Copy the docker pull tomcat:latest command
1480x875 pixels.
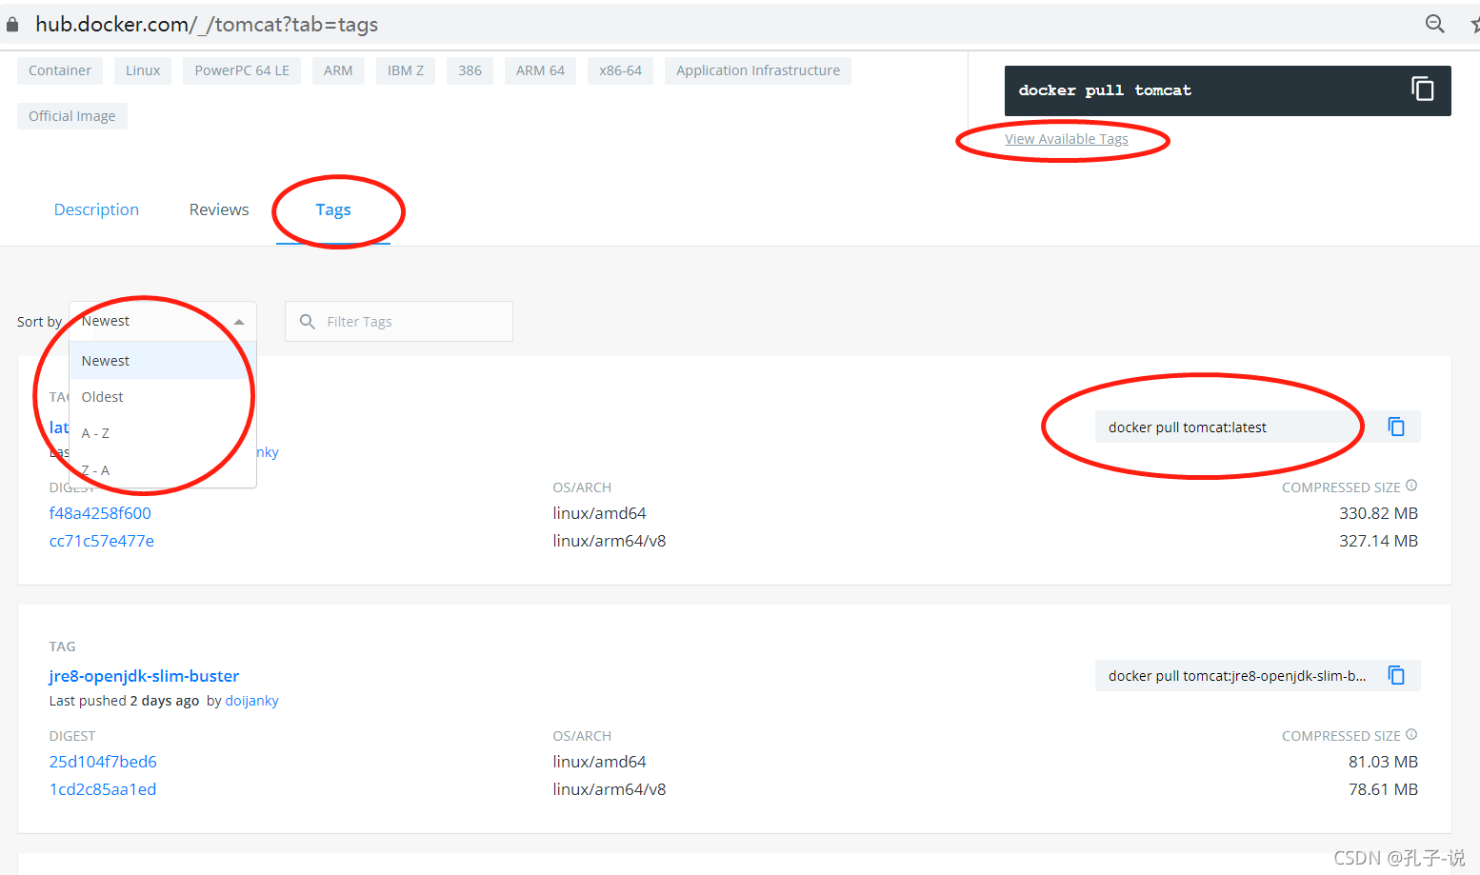(x=1396, y=427)
